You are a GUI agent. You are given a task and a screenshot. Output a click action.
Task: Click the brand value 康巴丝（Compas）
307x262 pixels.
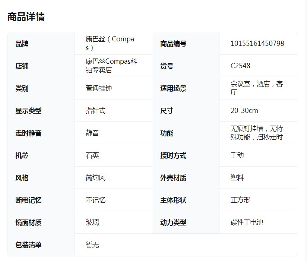(x=110, y=43)
